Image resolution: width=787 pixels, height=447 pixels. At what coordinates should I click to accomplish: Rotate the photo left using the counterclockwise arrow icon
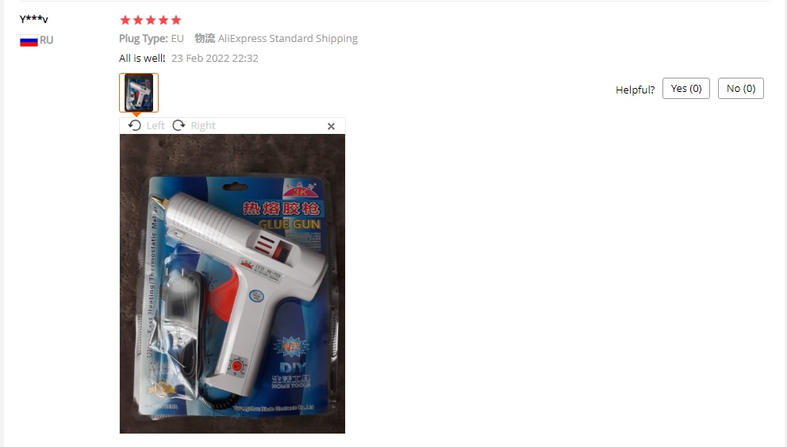[x=135, y=125]
